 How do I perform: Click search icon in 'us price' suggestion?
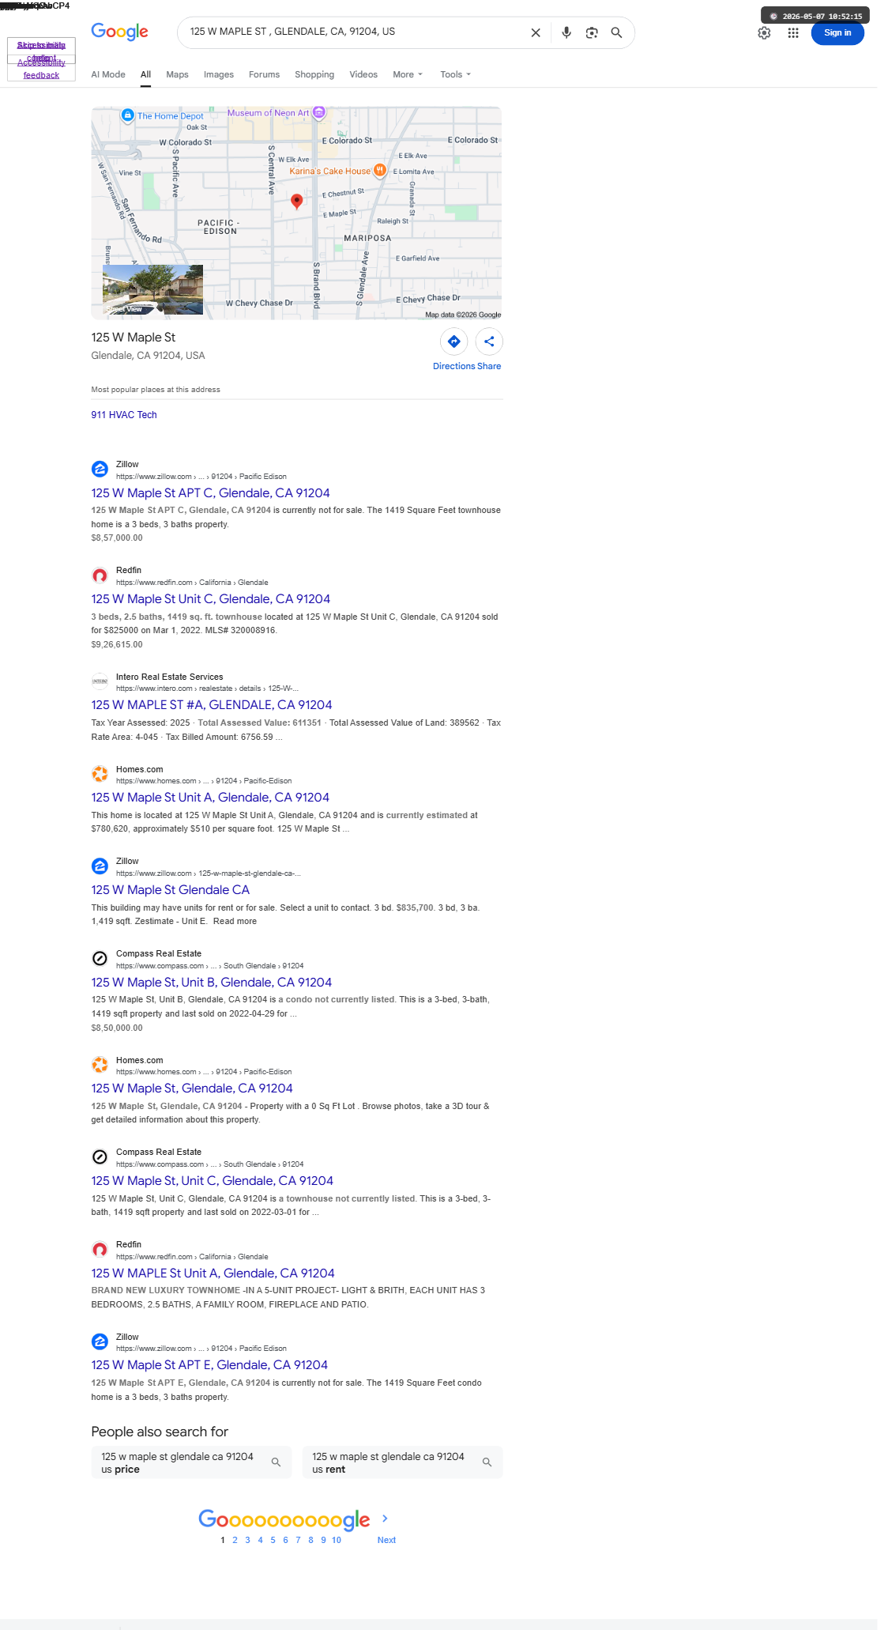tap(276, 1462)
